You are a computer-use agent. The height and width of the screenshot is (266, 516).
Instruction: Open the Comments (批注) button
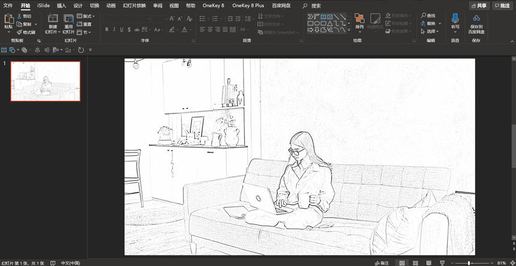point(502,5)
